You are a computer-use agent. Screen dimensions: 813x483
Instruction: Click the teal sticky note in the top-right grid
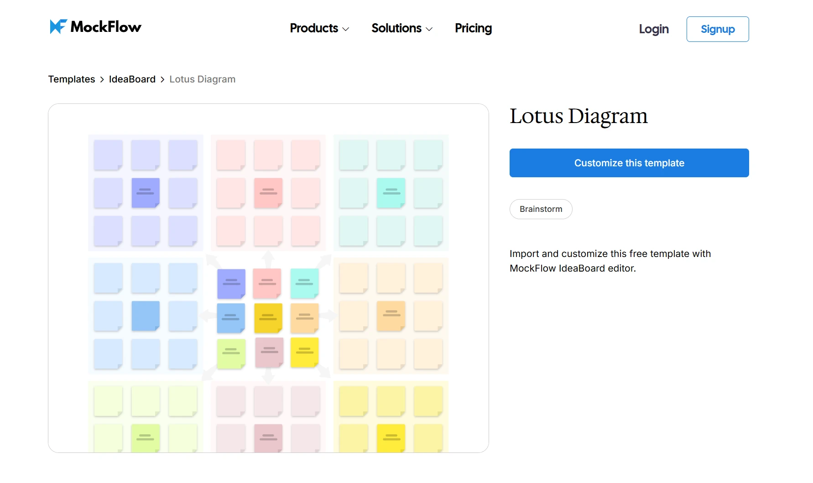[x=391, y=193]
